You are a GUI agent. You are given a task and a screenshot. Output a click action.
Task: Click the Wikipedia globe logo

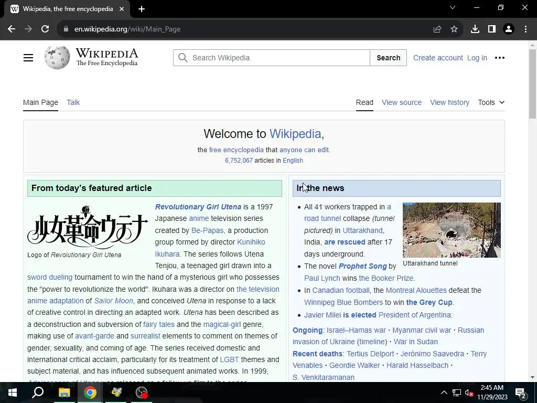(x=57, y=57)
